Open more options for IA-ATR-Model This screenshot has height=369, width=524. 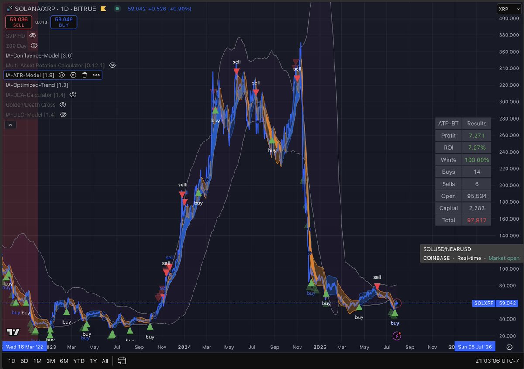click(96, 75)
